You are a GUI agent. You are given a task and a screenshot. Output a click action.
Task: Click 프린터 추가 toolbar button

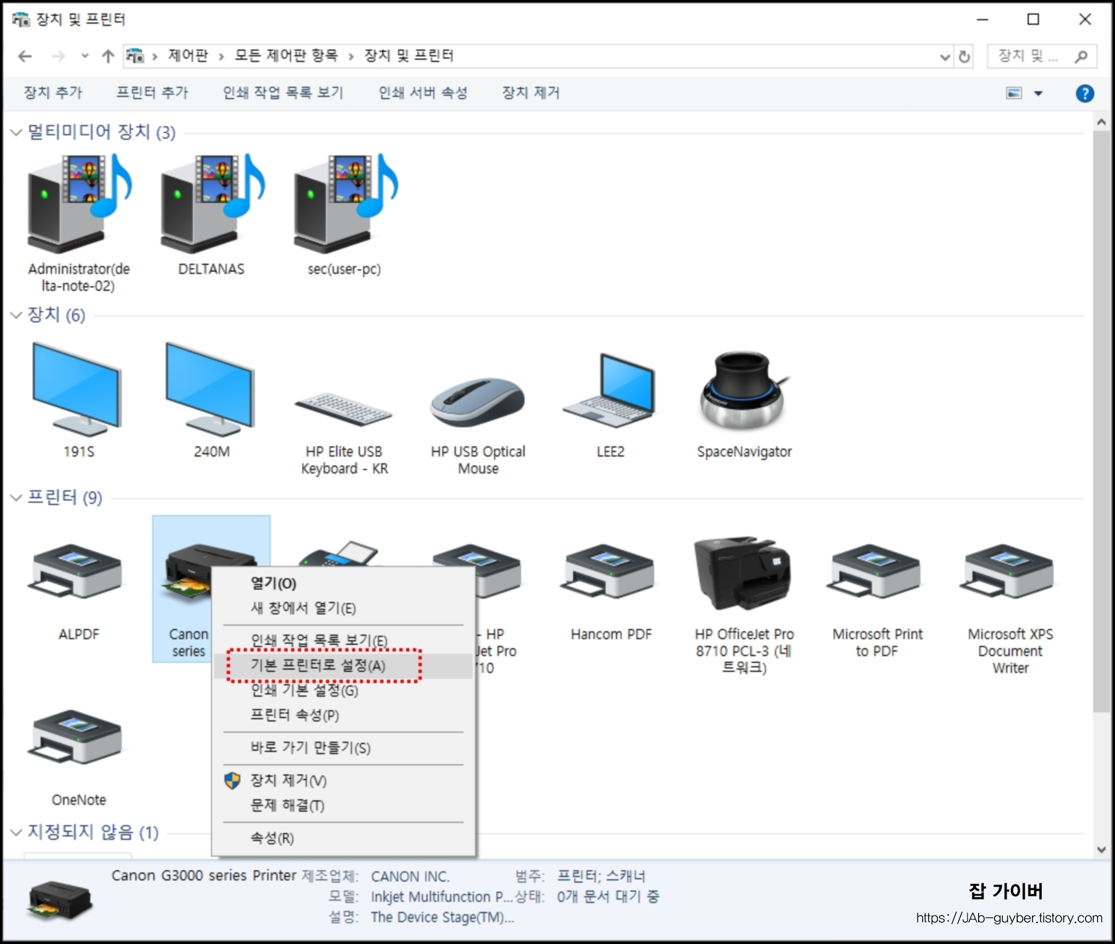[152, 93]
